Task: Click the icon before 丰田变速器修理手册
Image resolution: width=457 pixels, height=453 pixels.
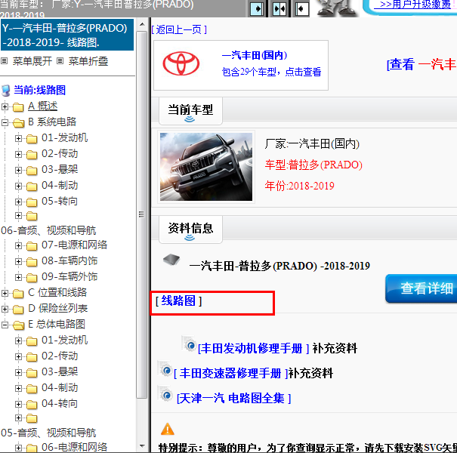Action: tap(165, 368)
